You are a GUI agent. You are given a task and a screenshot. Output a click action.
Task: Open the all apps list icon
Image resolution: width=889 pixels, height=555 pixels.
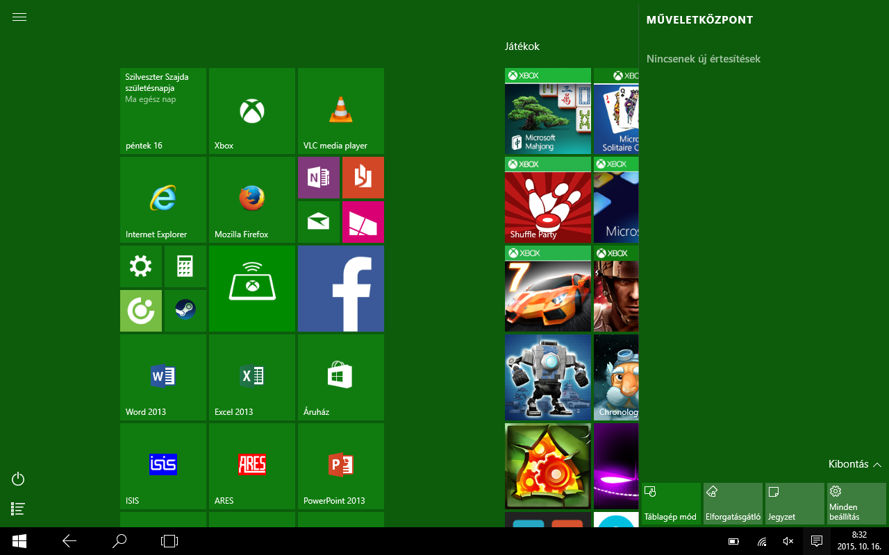point(19,509)
